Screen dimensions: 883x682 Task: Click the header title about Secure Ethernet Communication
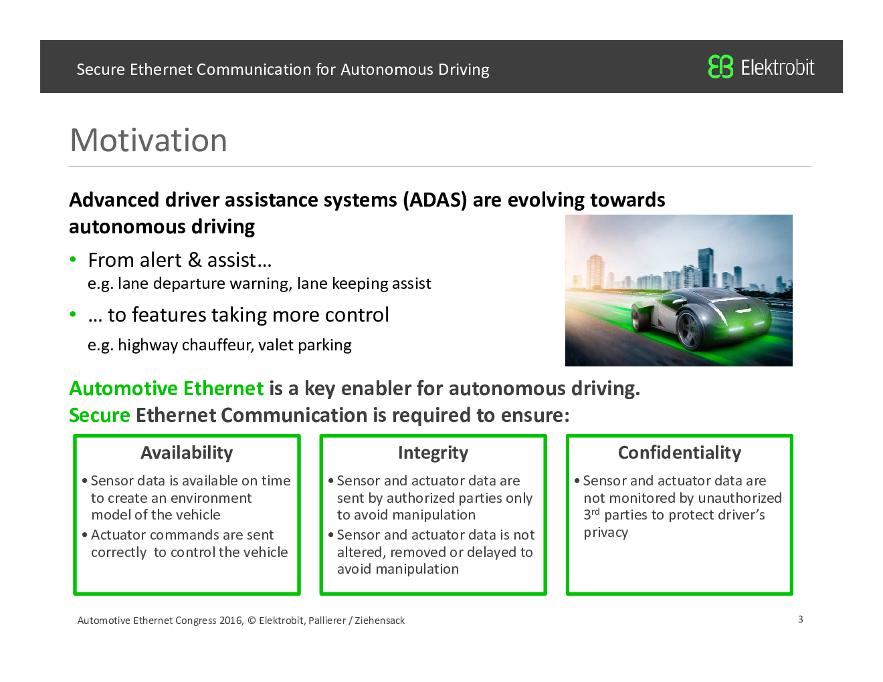282,70
